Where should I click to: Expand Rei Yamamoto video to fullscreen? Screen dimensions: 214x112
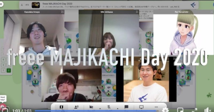(212, 12)
